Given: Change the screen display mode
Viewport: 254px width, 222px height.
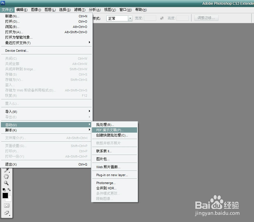Looking at the screenshot, I should pos(6,211).
